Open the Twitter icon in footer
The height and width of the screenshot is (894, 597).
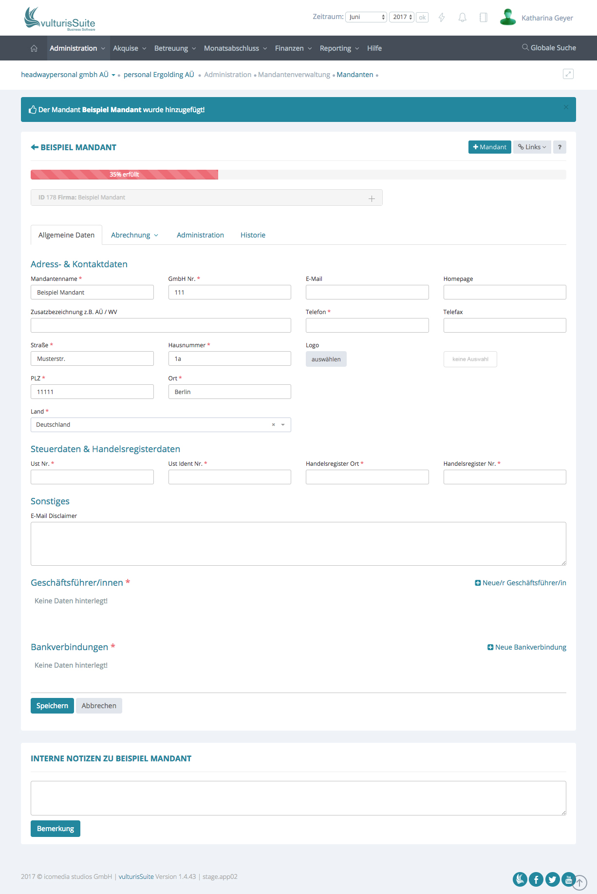(552, 879)
